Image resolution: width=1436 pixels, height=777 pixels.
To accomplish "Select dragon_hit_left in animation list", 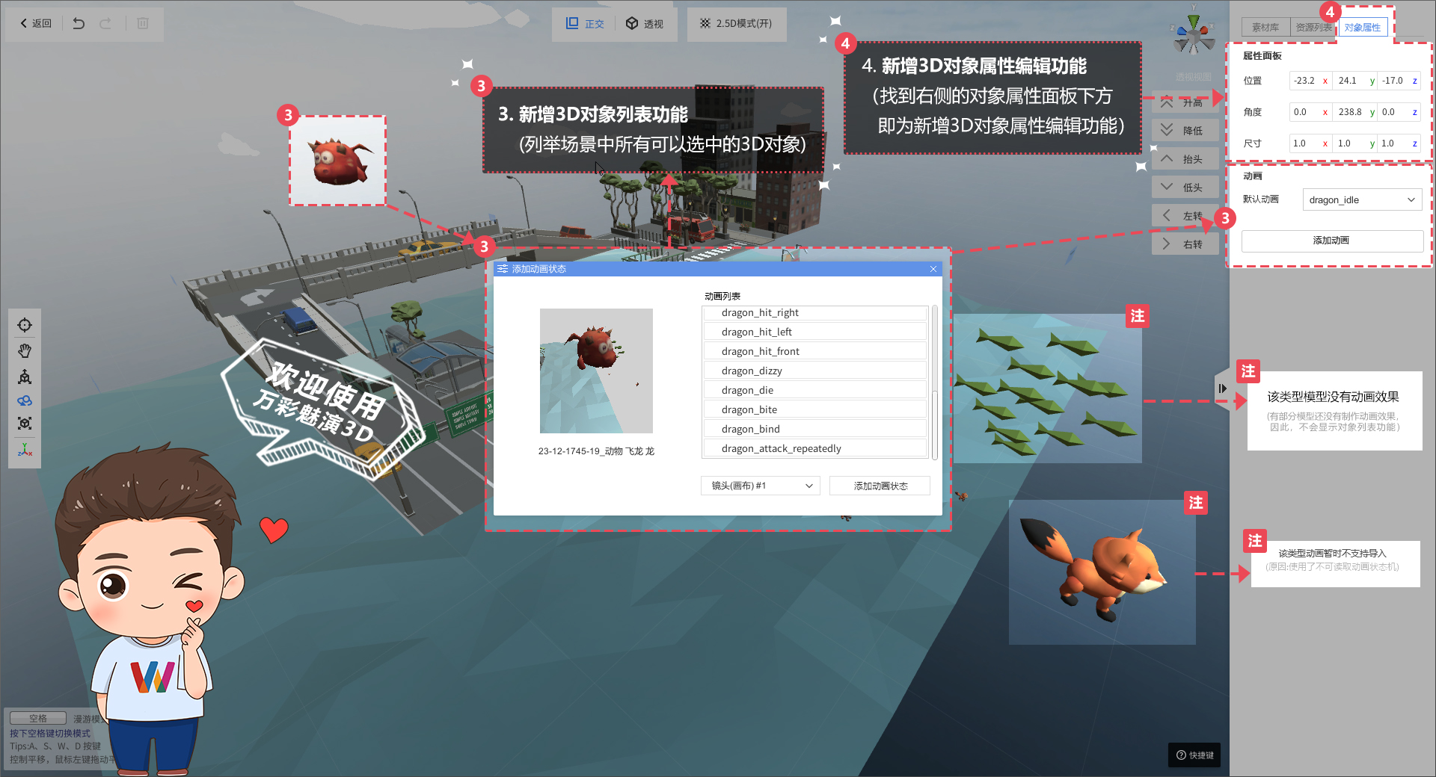I will pos(814,332).
